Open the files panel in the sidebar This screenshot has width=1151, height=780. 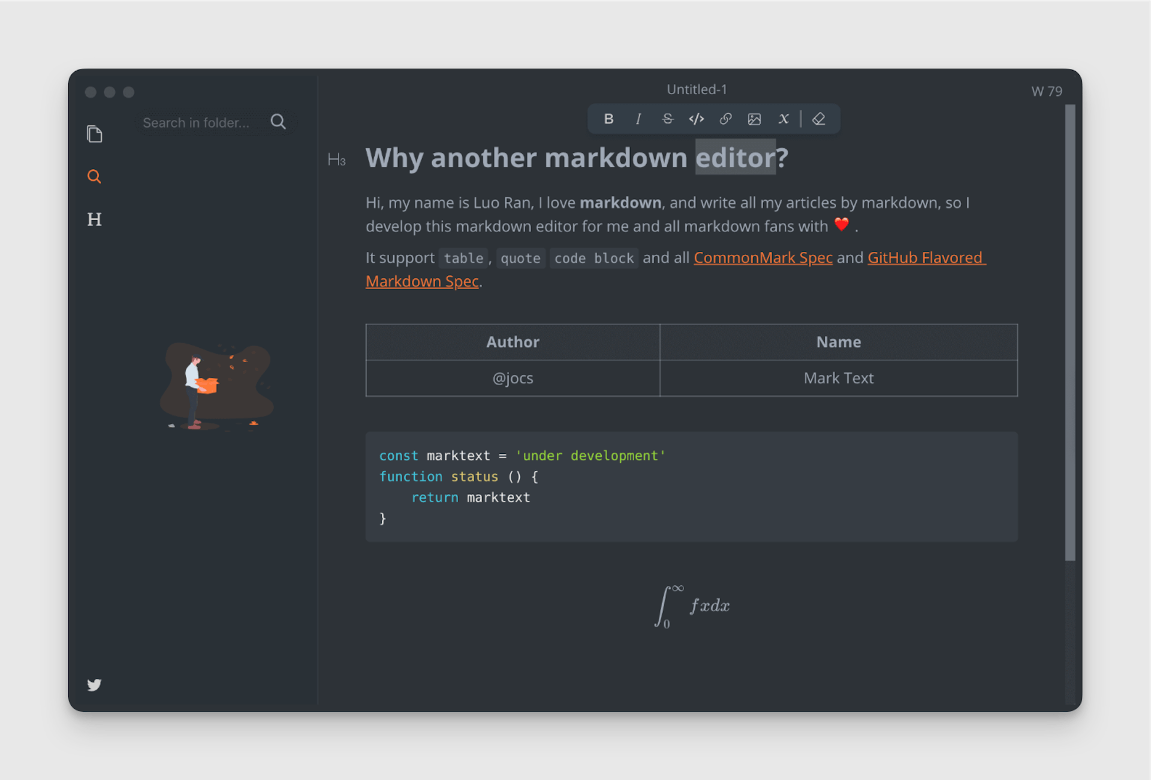click(x=94, y=134)
